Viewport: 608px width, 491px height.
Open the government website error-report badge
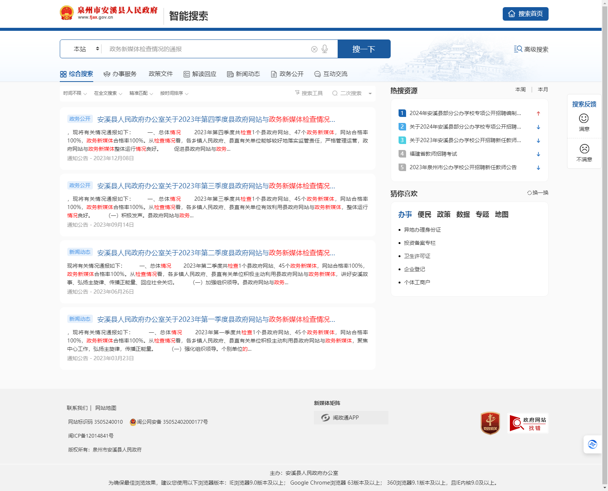click(x=528, y=423)
